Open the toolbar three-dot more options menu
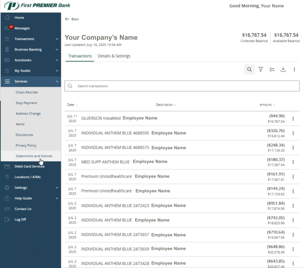Viewport: 303px width, 268px height. point(294,70)
